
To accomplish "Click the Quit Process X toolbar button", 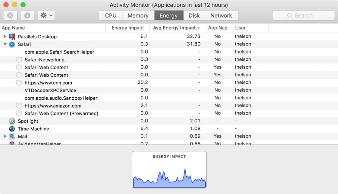I will tap(10, 15).
